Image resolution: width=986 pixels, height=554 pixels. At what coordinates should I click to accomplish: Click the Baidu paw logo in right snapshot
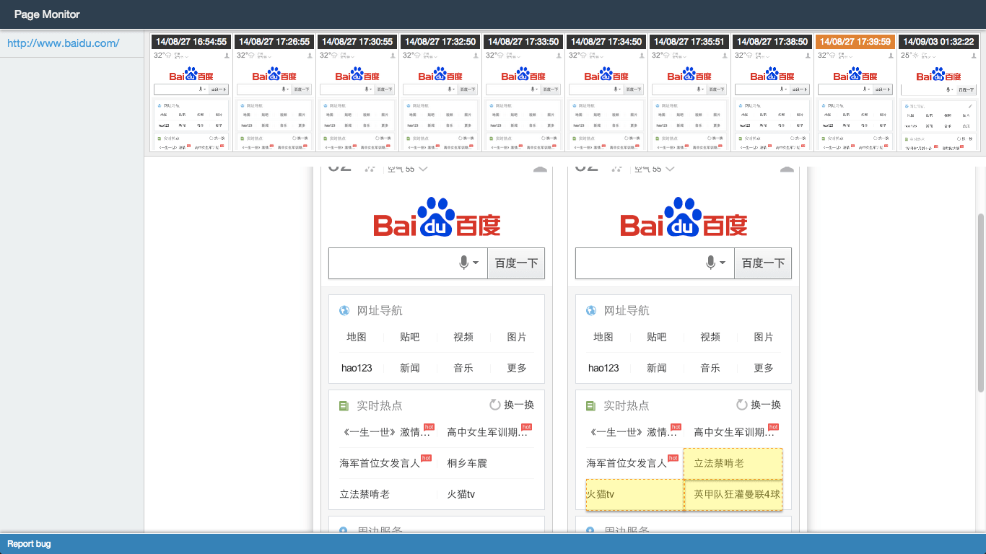684,216
